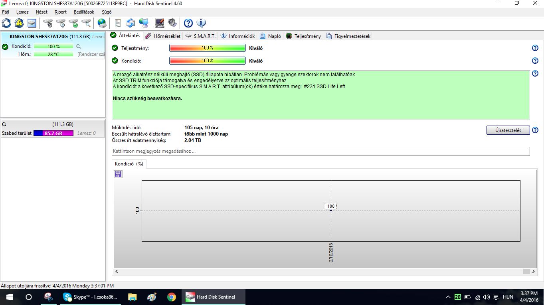The image size is (544, 305).
Task: Click the globe over disk toolbar icon
Action: (102, 23)
